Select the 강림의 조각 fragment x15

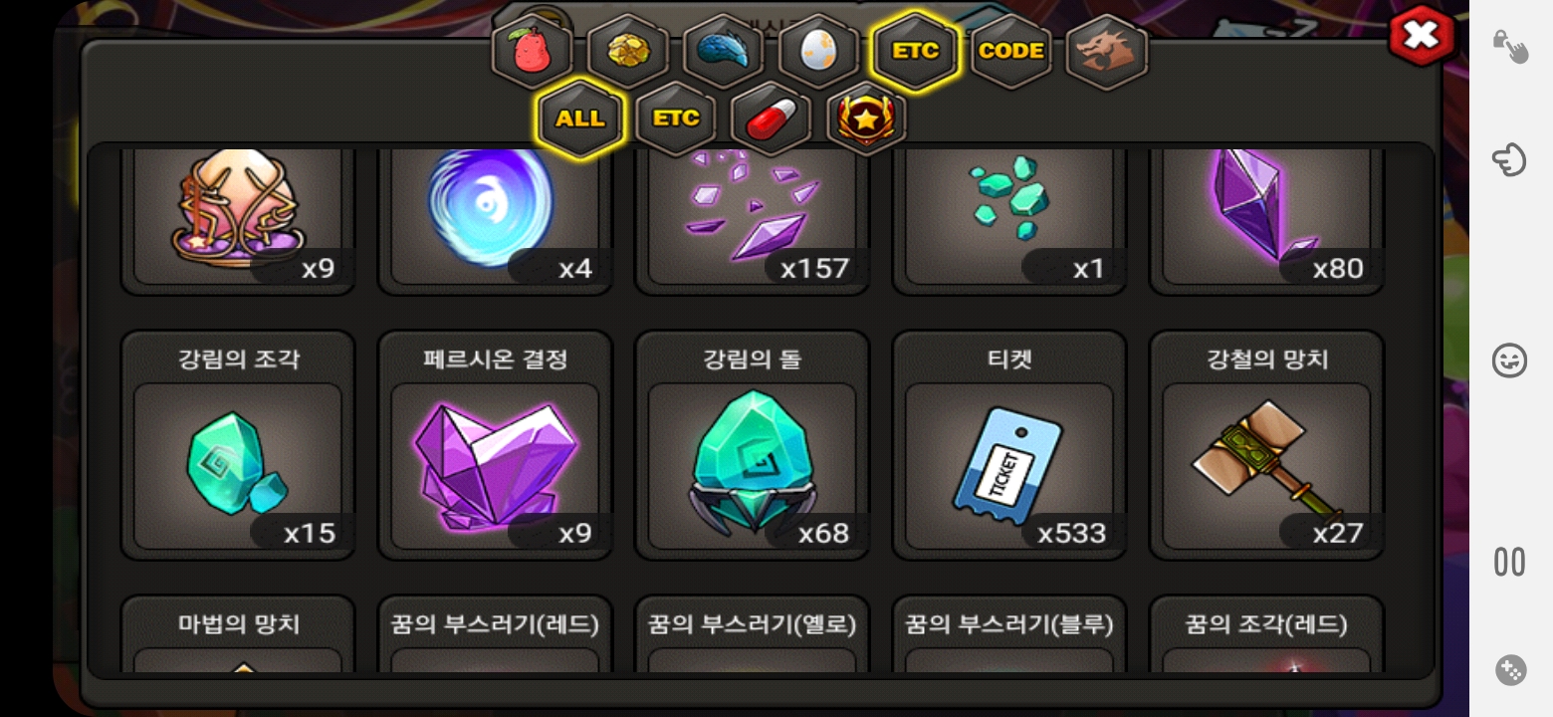(x=238, y=445)
